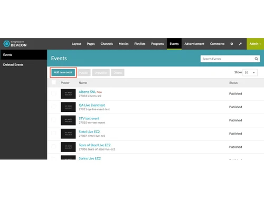Open the Advertisement menu
This screenshot has height=198, width=264.
click(194, 44)
